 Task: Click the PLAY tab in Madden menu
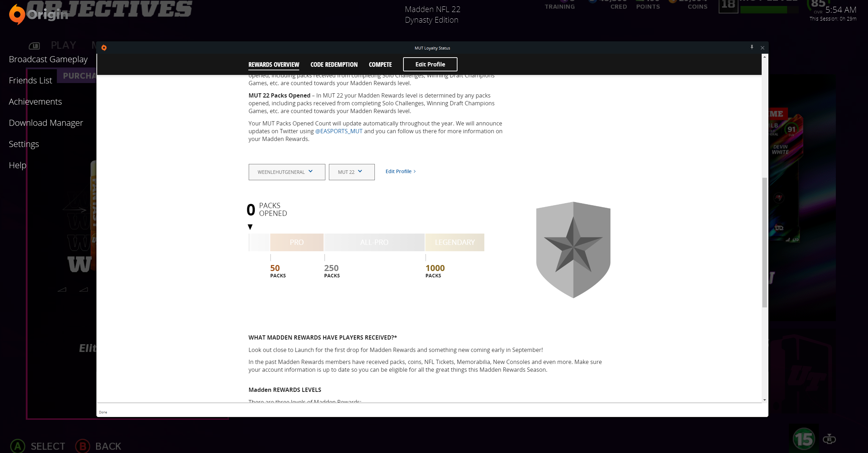point(64,45)
